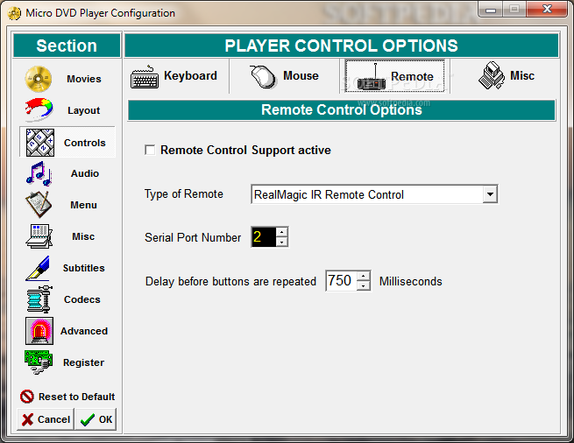Open the Layout section label

(x=84, y=110)
